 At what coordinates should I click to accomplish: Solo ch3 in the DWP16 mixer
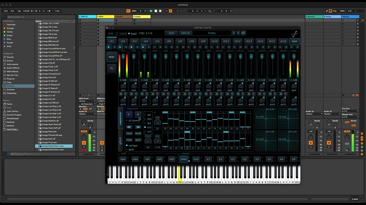[146, 94]
